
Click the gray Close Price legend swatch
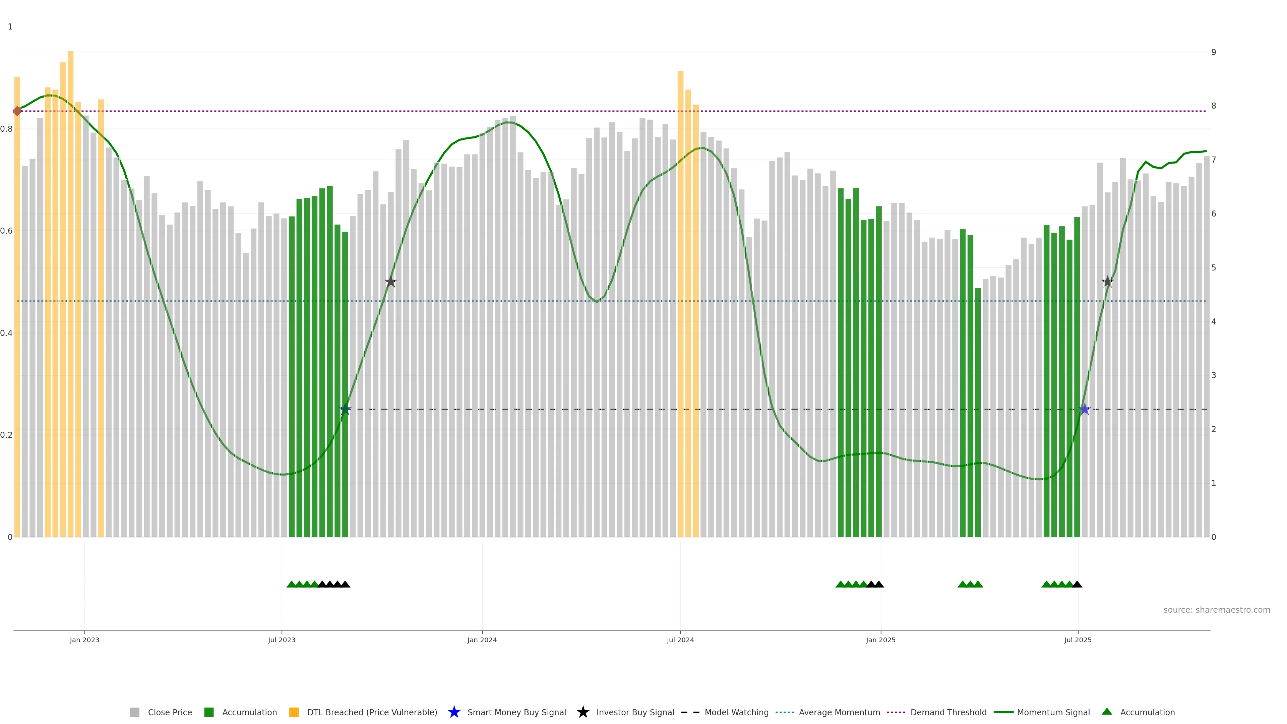[134, 712]
